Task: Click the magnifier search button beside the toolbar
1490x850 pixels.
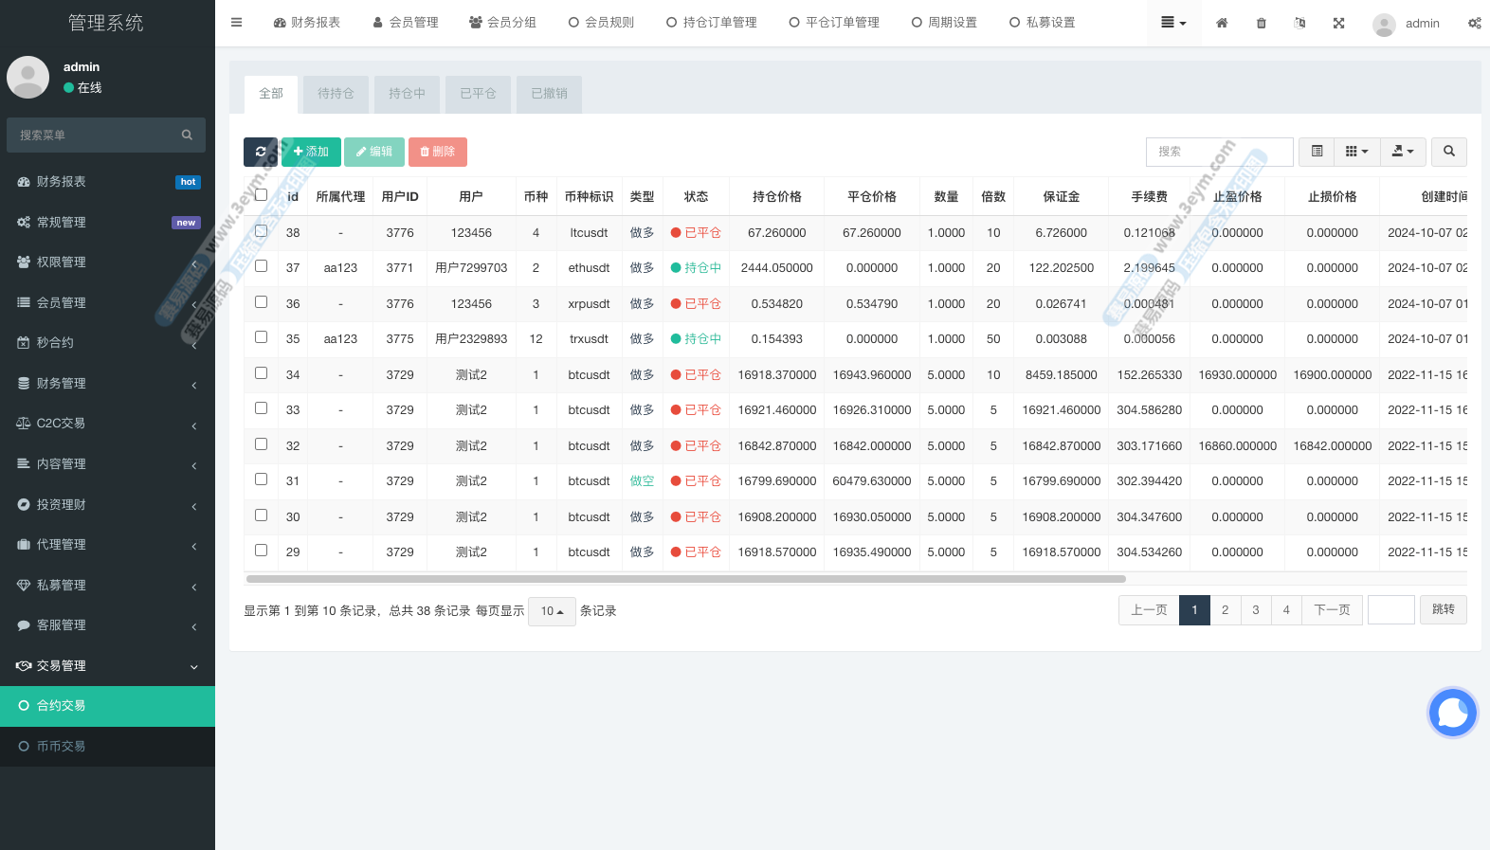Action: click(x=1448, y=152)
